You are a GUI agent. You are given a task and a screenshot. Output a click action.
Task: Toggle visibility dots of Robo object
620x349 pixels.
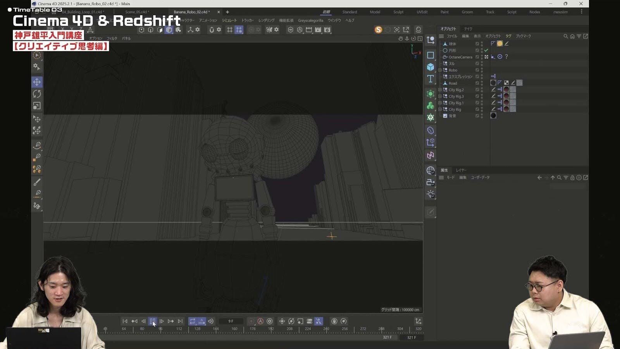click(482, 70)
